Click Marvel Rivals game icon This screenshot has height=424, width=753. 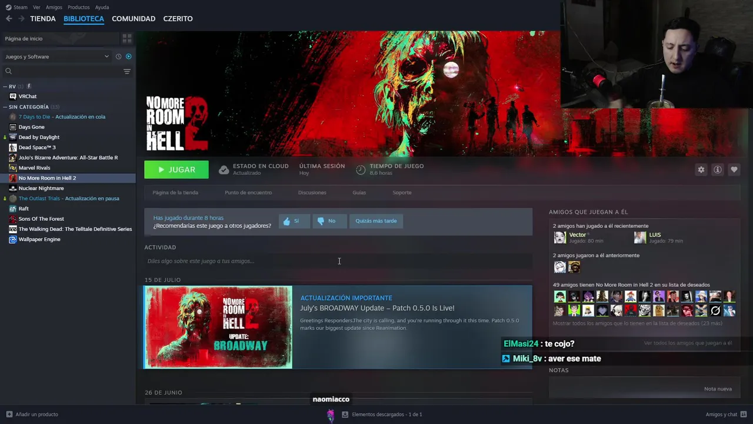(x=13, y=168)
